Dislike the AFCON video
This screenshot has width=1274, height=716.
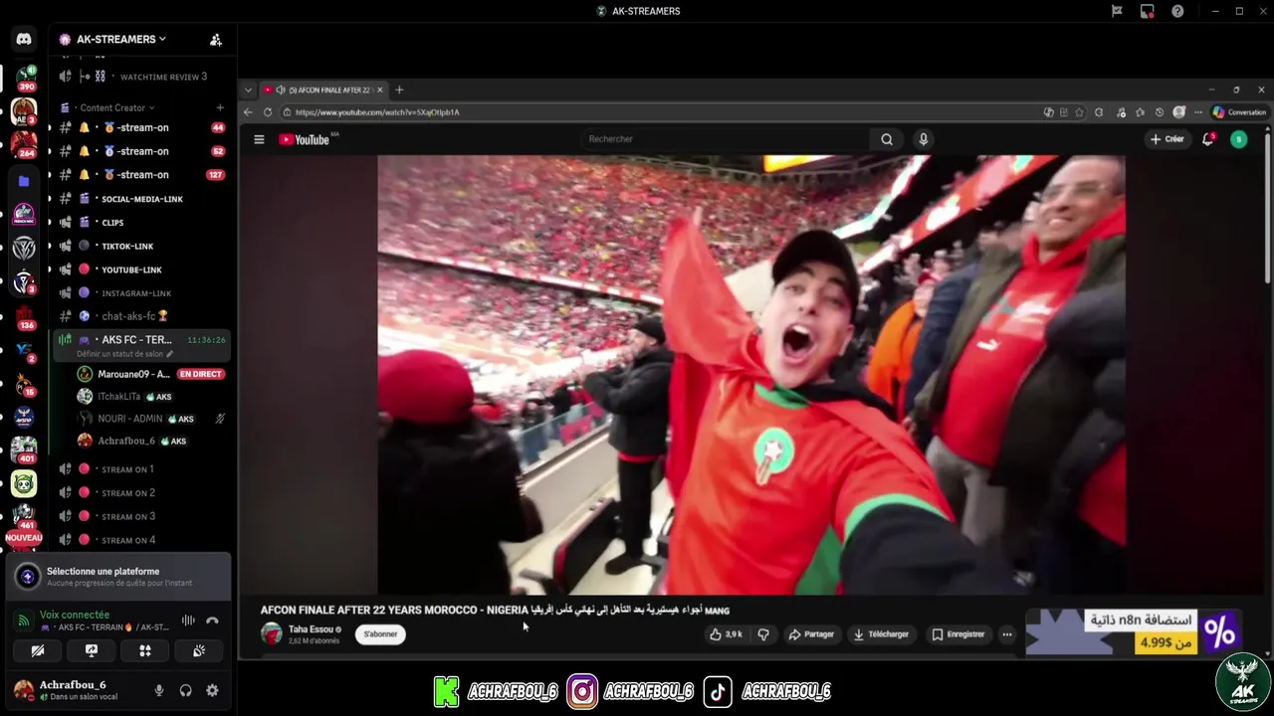[763, 634]
